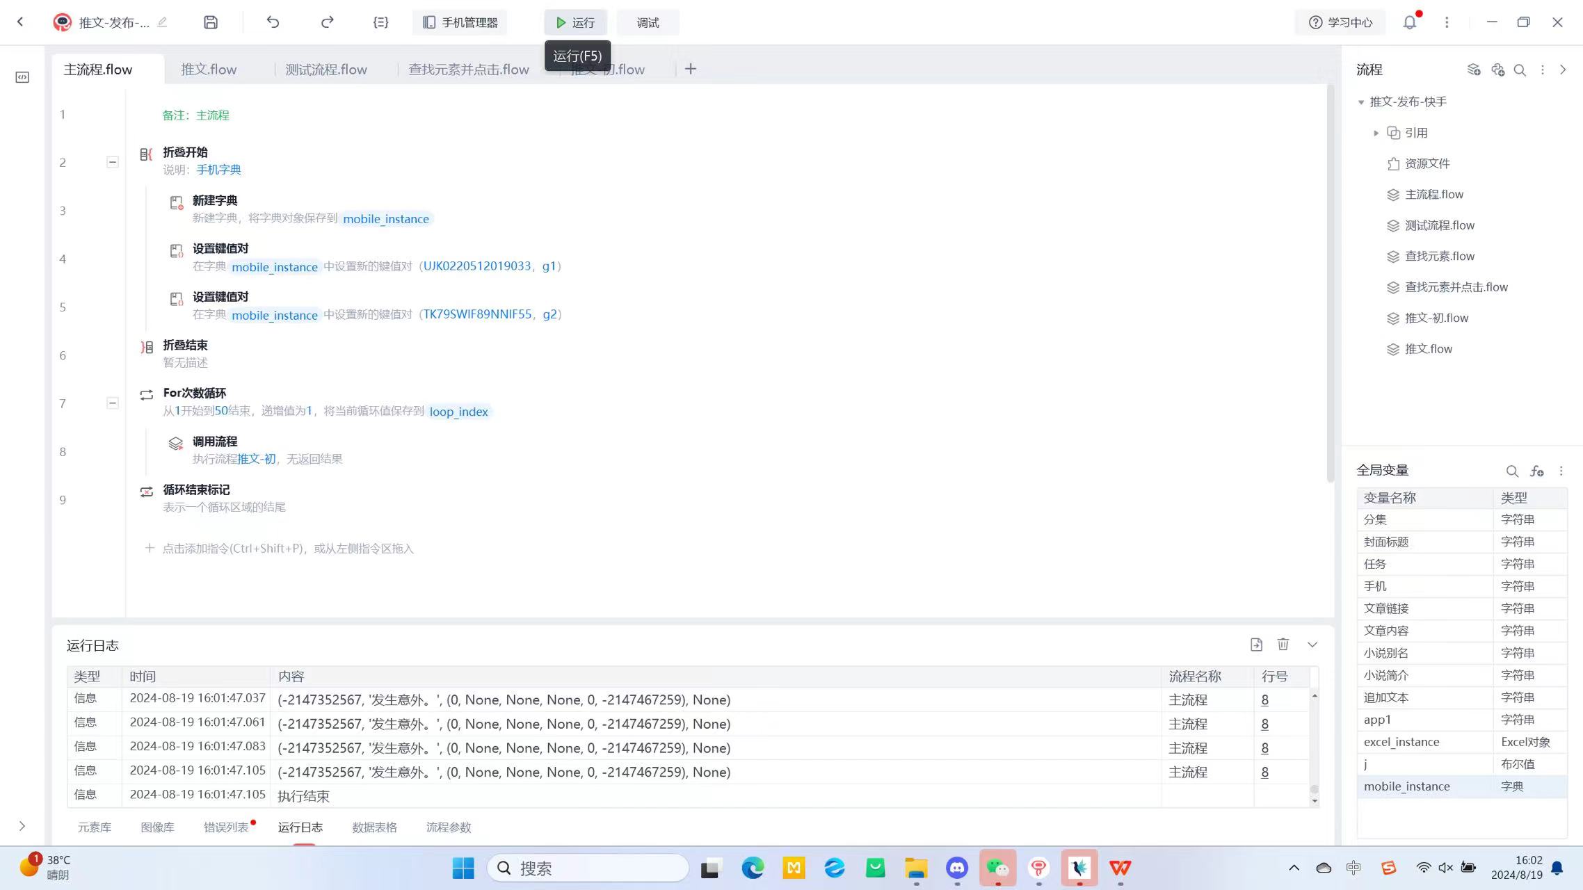This screenshot has height=890, width=1583.
Task: Click line number link 8 in first log row
Action: pyautogui.click(x=1264, y=699)
